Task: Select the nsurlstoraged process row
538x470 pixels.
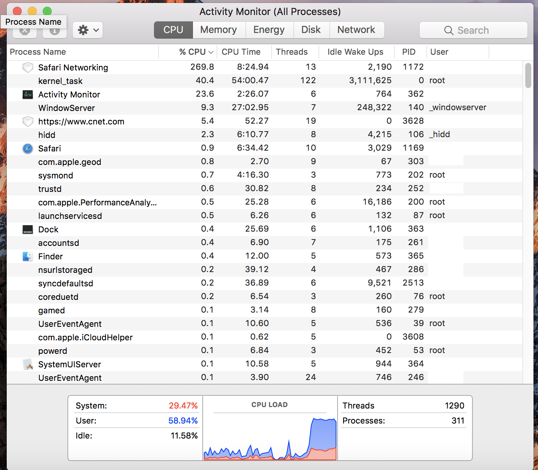Action: pos(265,270)
